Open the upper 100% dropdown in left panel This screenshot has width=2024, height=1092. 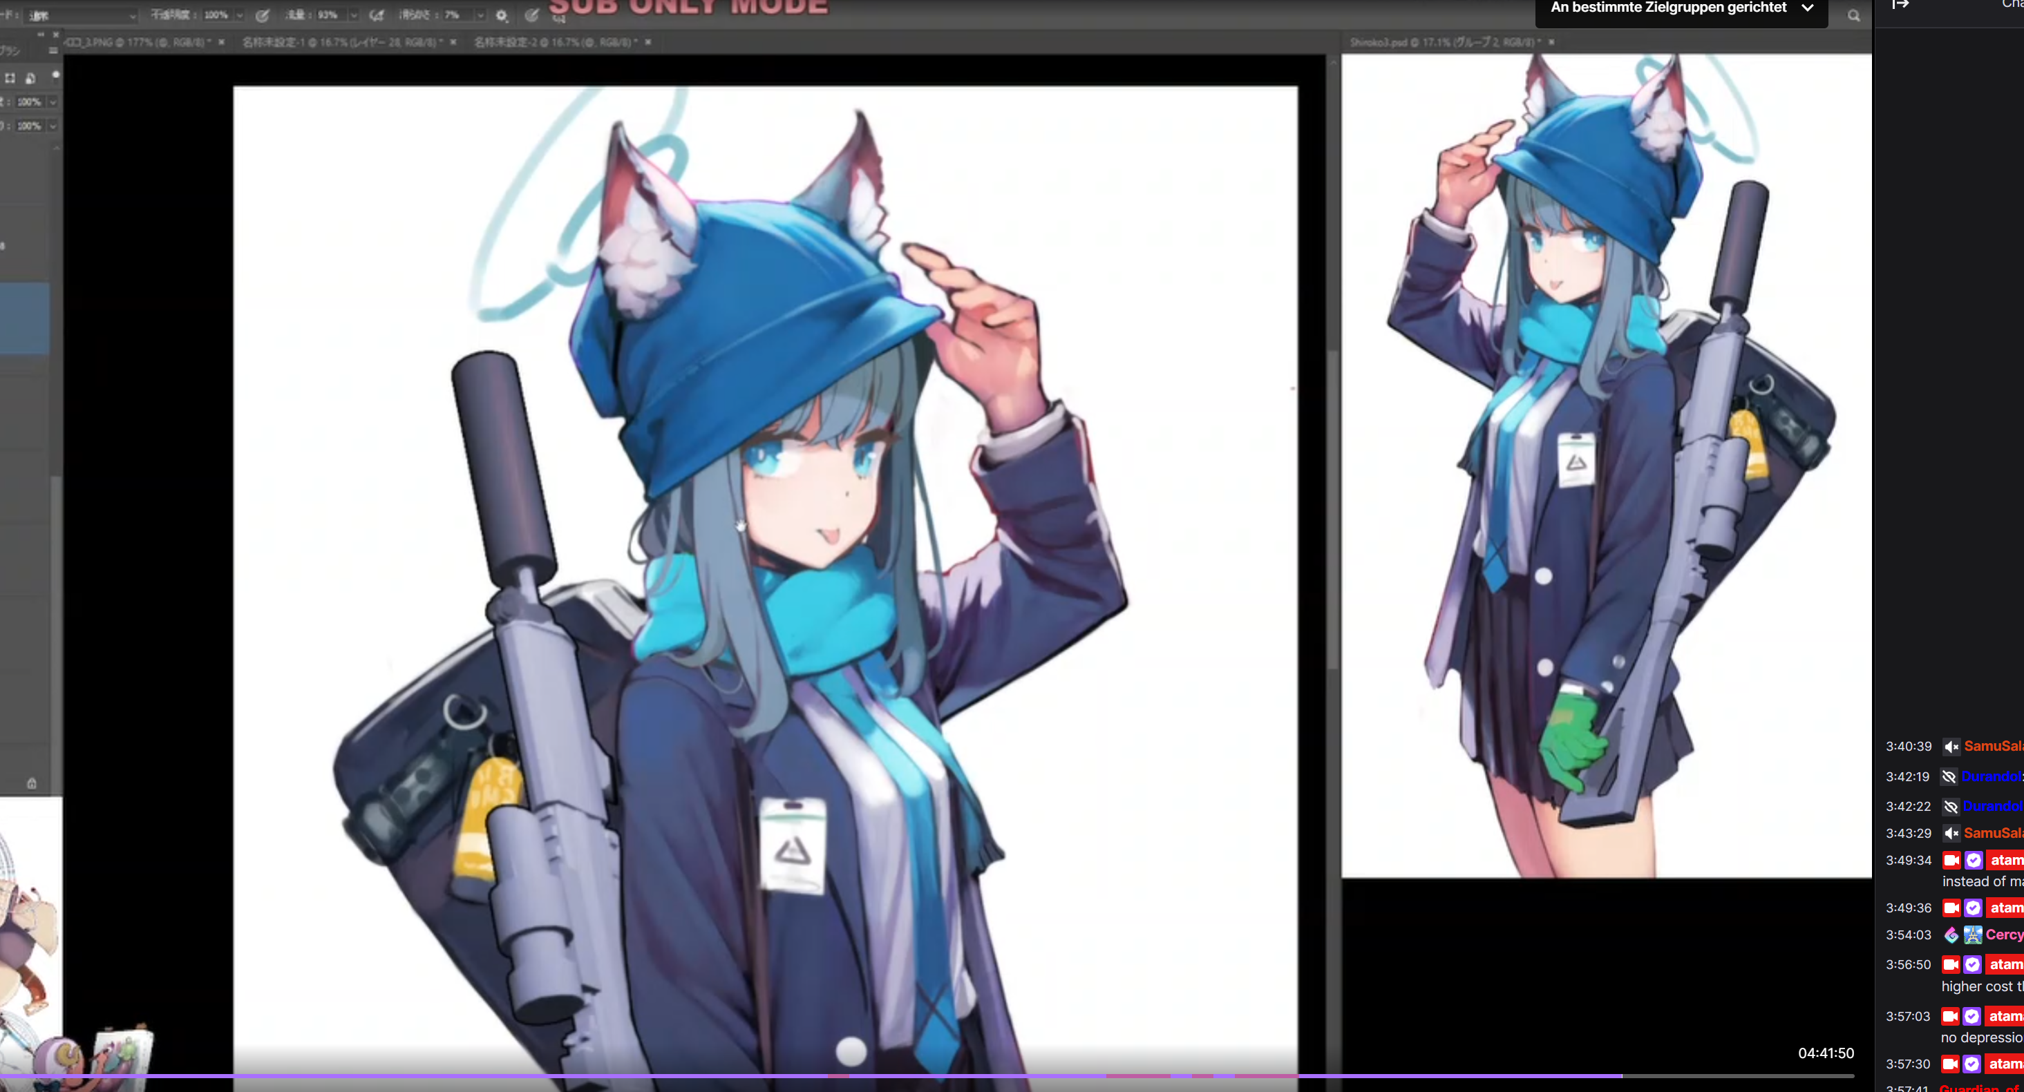(53, 102)
